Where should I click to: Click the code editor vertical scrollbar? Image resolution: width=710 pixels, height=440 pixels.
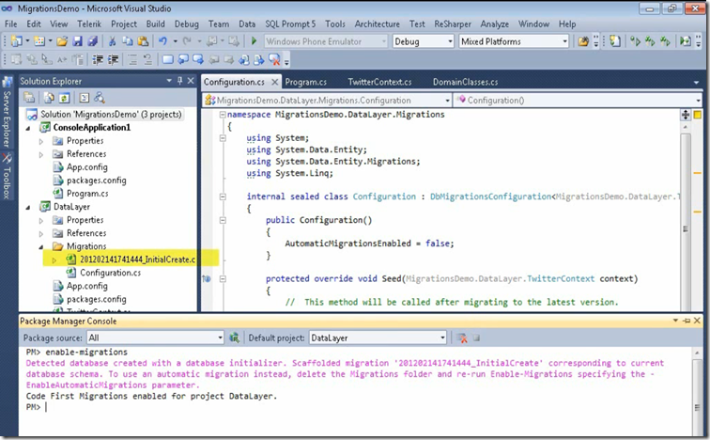coord(685,215)
